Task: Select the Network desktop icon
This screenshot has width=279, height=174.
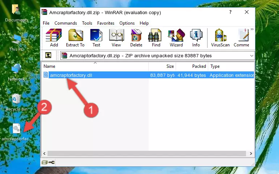Action: tap(17, 72)
